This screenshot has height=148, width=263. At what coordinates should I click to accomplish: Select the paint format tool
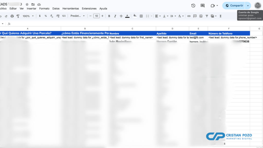coord(18,16)
